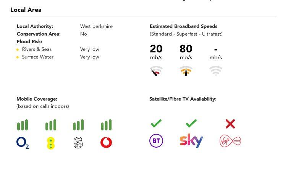Click the signal bars above Vodafone

tap(106, 125)
